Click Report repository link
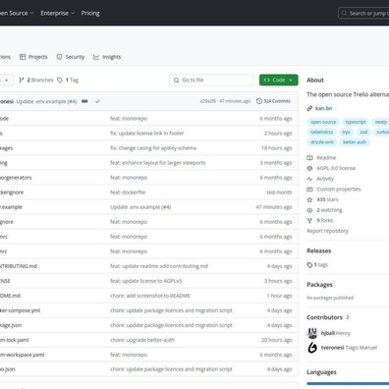389x389 pixels. 327,231
